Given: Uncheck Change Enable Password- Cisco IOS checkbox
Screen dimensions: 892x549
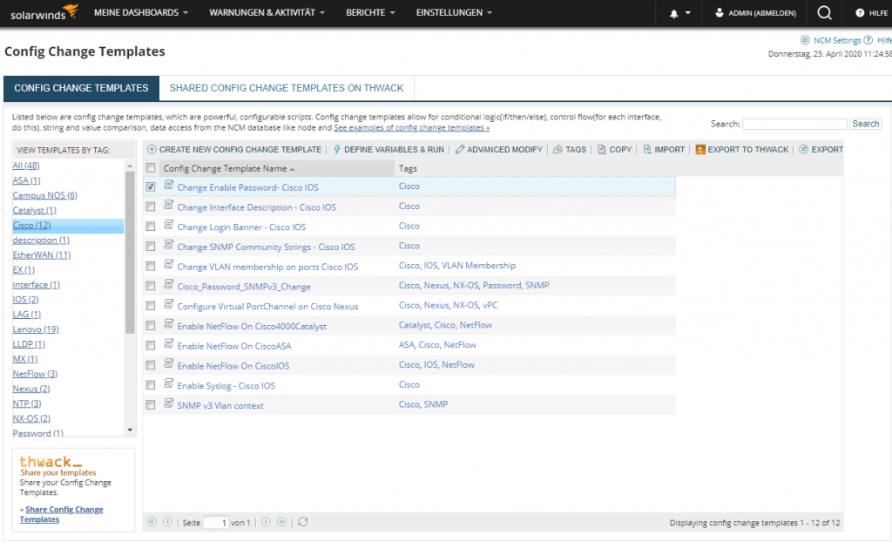Looking at the screenshot, I should click(151, 186).
